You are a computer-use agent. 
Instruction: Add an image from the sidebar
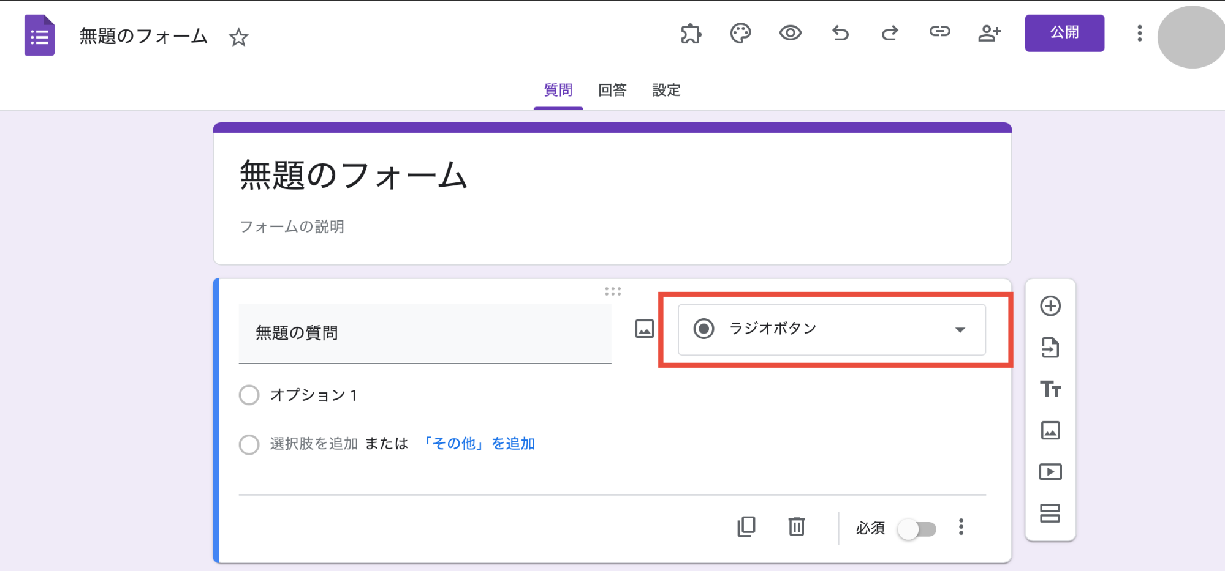[x=1050, y=430]
